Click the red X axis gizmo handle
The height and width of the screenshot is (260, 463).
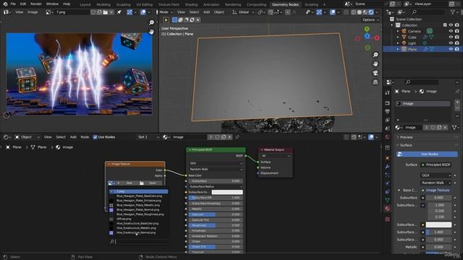click(377, 38)
